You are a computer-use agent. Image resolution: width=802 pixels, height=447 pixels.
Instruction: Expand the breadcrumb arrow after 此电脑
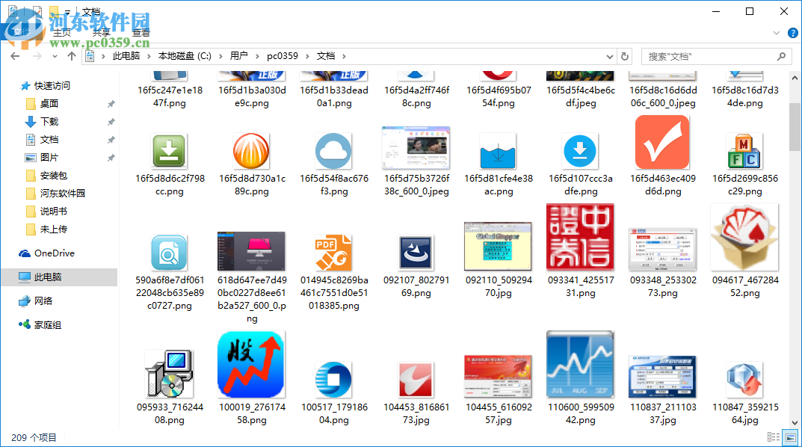(148, 56)
